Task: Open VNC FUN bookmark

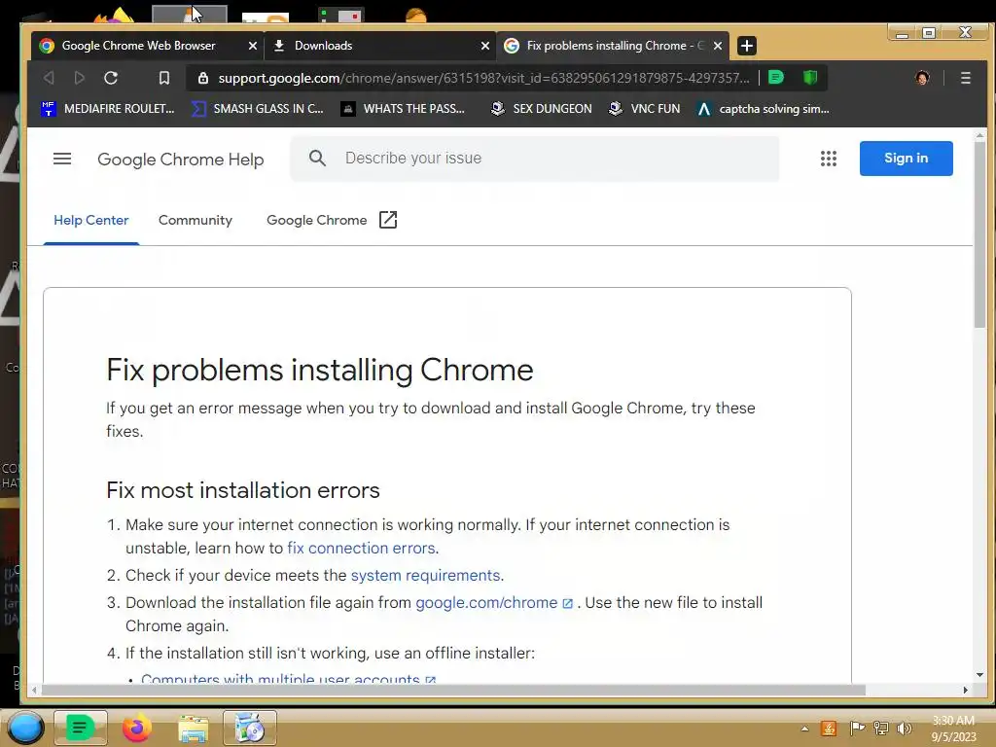Action: pos(644,109)
